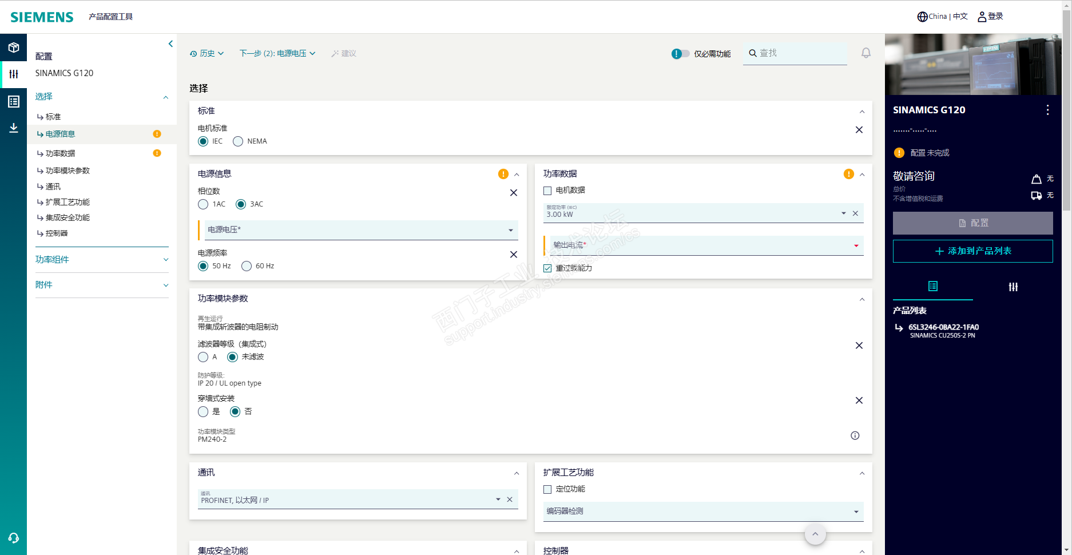The image size is (1072, 555).
Task: Open the product cube icon in left rail
Action: [x=14, y=47]
